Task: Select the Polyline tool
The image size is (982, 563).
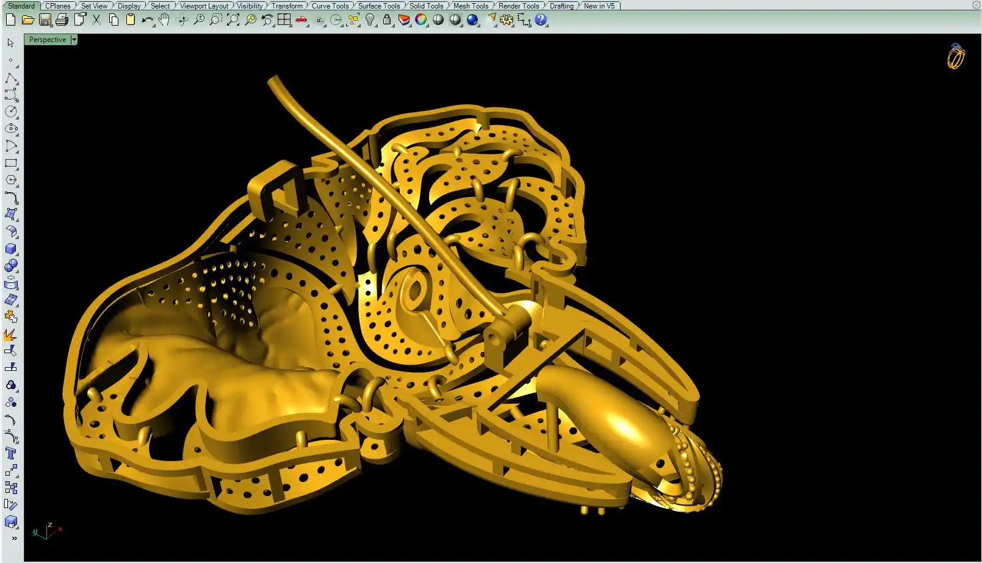Action: (x=11, y=79)
